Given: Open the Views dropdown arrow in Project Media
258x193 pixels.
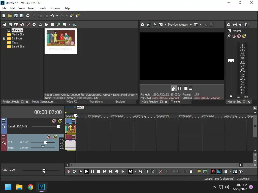Looking at the screenshot, I should (69, 25).
